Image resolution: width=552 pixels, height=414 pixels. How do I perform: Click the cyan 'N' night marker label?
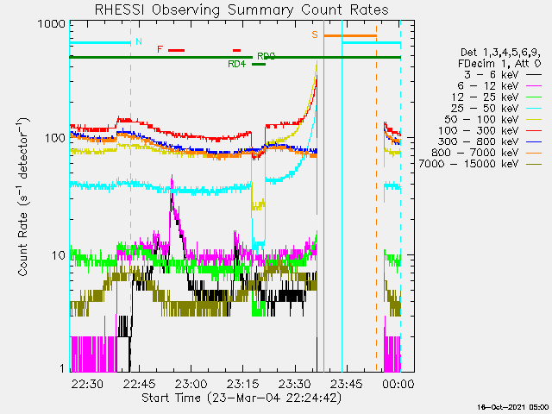click(139, 41)
